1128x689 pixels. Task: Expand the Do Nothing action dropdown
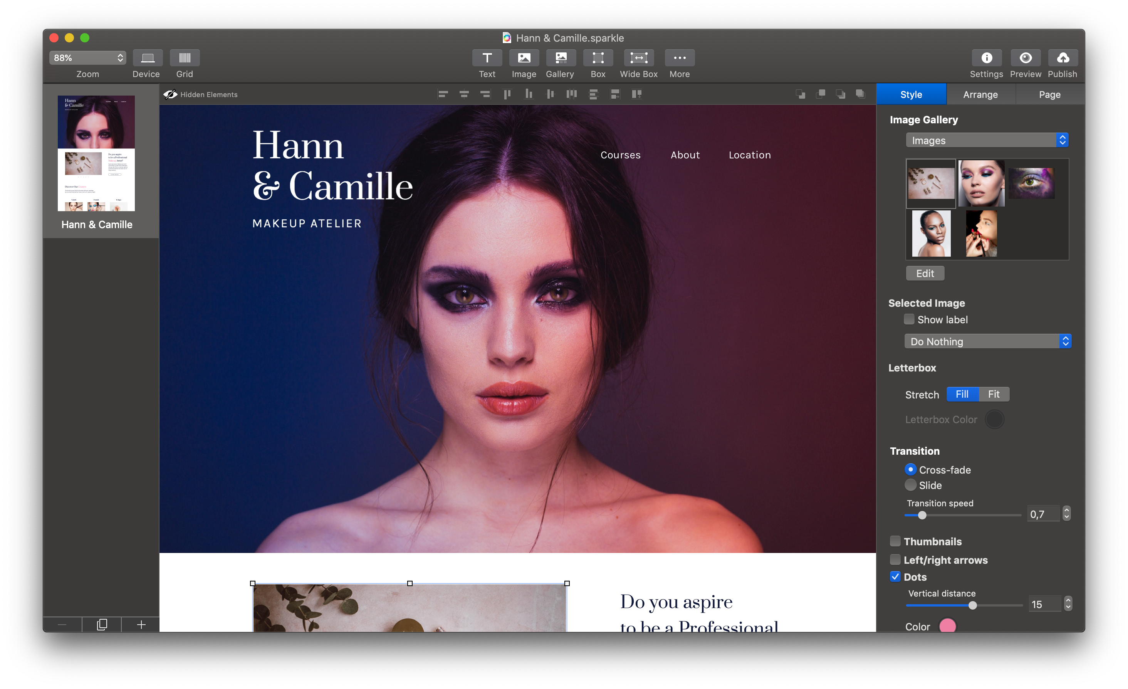(x=987, y=341)
